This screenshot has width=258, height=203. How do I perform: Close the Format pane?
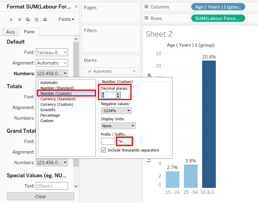[x=76, y=6]
